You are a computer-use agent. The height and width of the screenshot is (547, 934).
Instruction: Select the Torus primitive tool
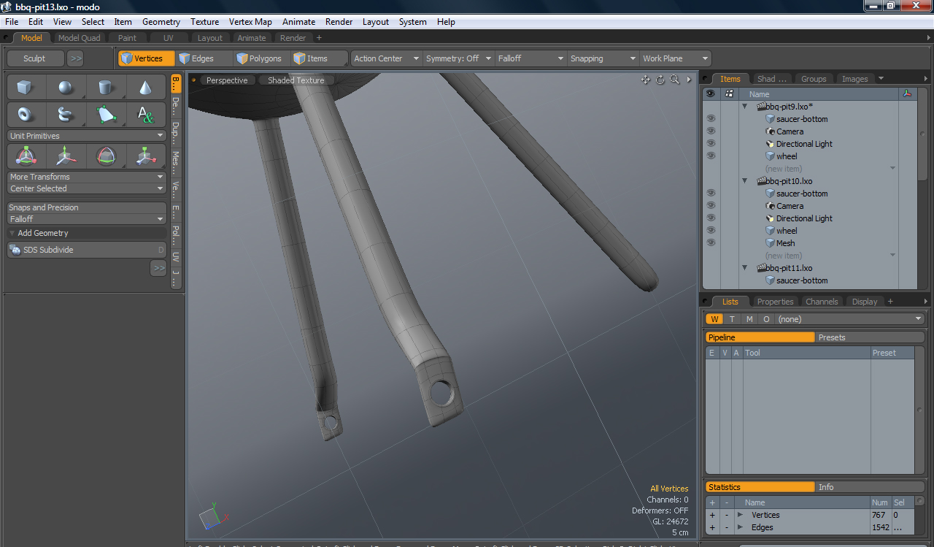(26, 115)
